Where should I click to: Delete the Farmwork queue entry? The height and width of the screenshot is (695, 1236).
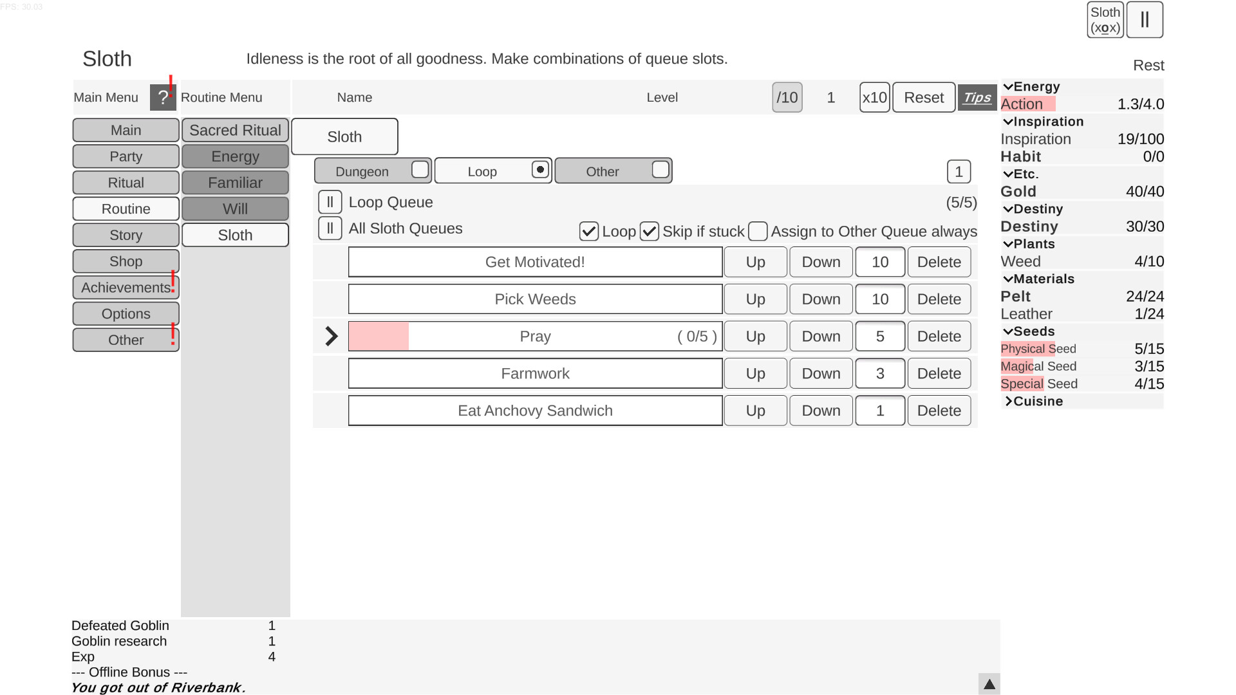tap(939, 373)
